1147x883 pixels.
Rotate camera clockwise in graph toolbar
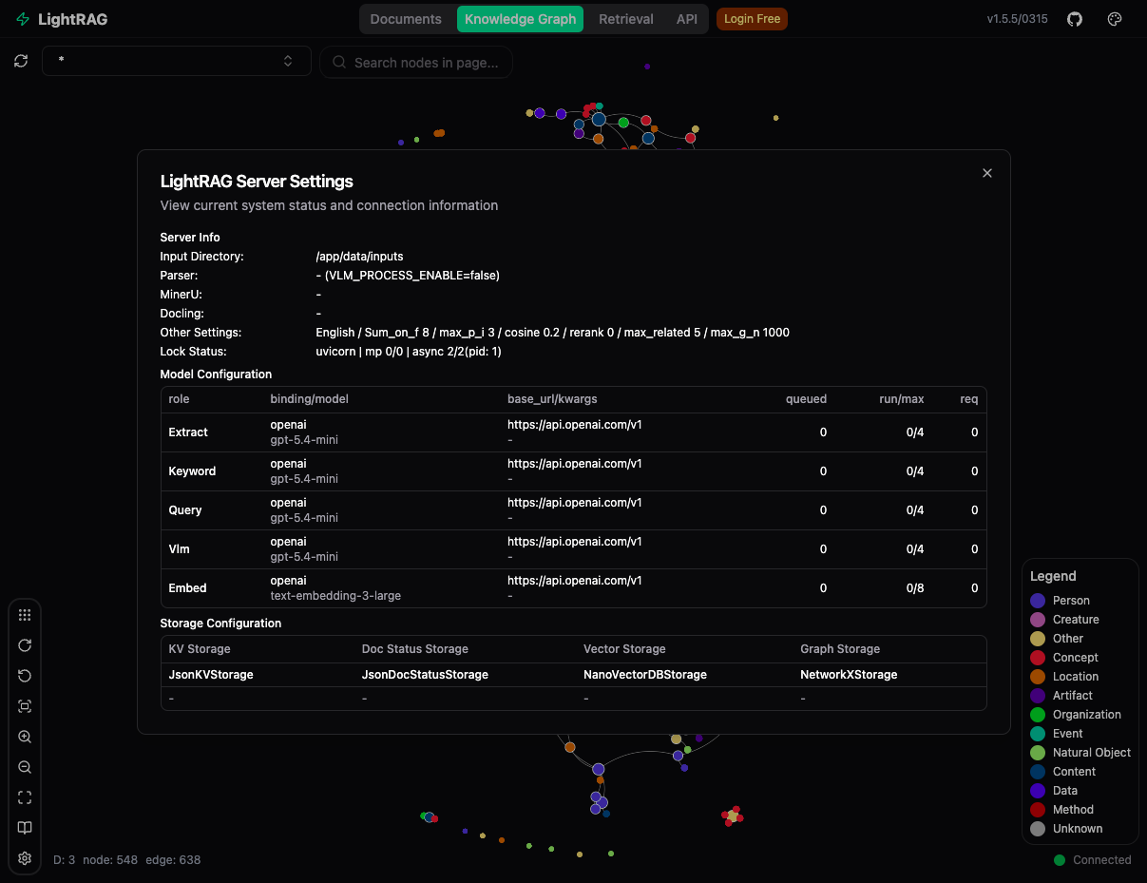(x=25, y=645)
